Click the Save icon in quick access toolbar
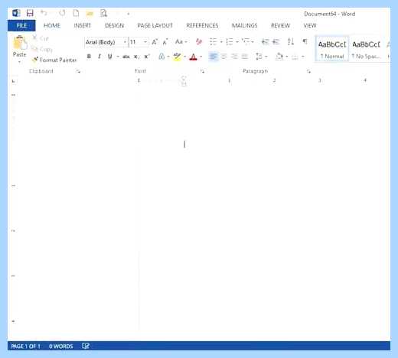 point(30,13)
